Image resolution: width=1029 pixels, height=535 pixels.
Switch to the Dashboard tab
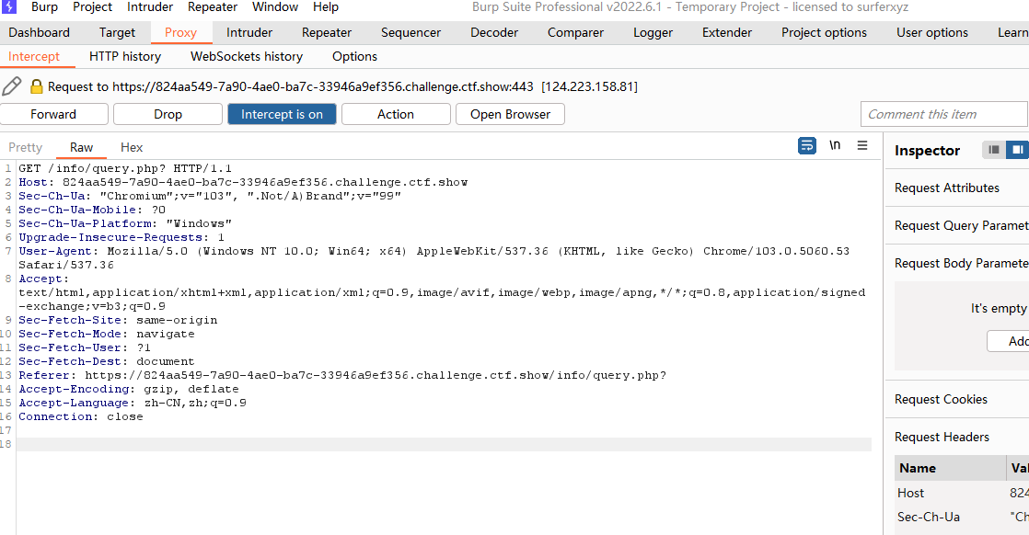coord(40,33)
